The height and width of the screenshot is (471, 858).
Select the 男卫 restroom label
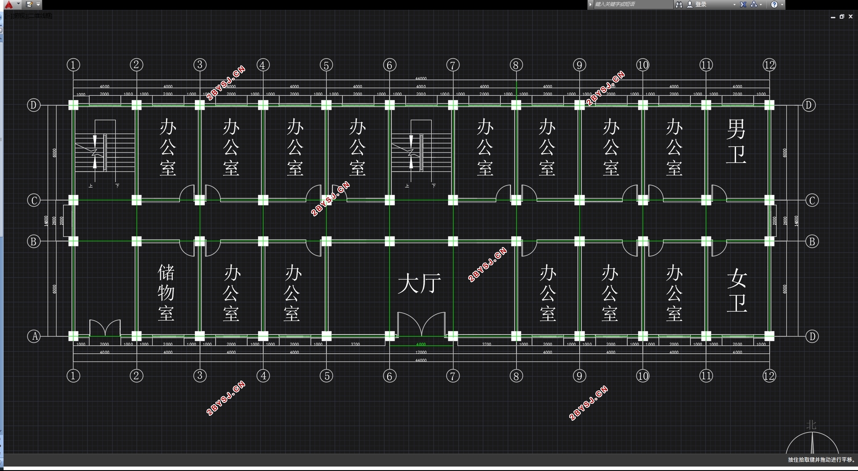(x=736, y=141)
